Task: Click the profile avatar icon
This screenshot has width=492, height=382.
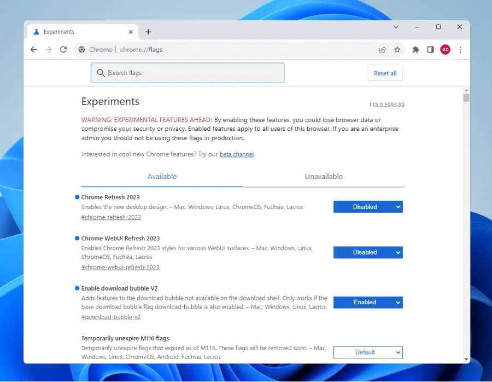Action: point(445,49)
